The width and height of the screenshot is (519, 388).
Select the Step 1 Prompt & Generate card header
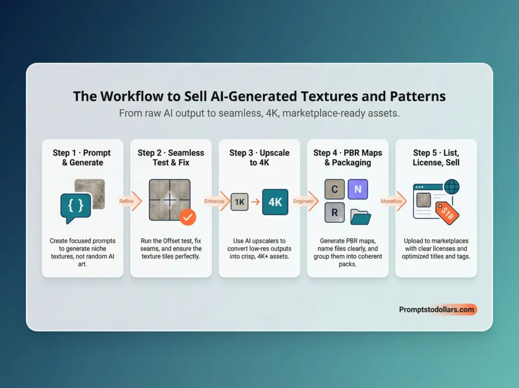(83, 158)
